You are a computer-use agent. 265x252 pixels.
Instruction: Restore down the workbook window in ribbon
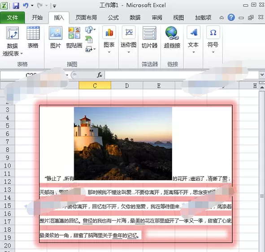[x=251, y=17]
